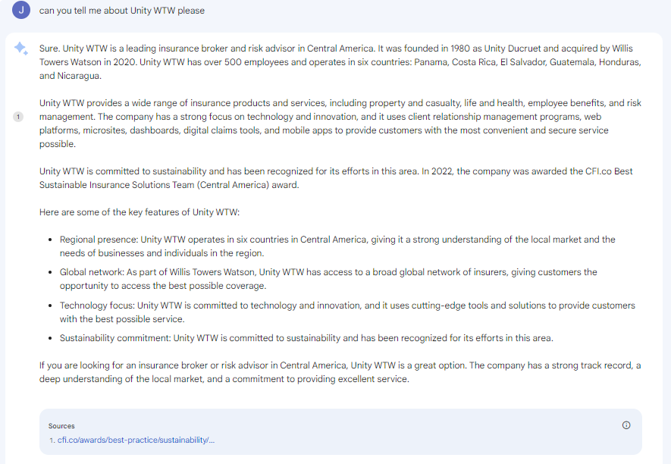Select the Regional presence bullet point

(x=337, y=246)
